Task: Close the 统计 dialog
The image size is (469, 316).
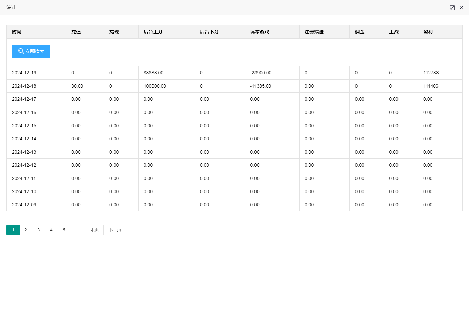Action: click(461, 8)
